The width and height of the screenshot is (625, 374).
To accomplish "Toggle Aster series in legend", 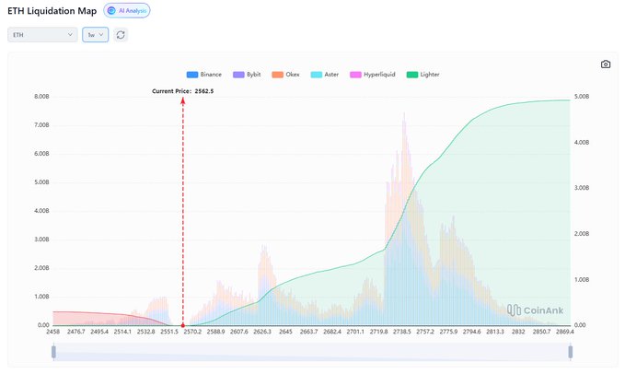I will click(x=324, y=75).
